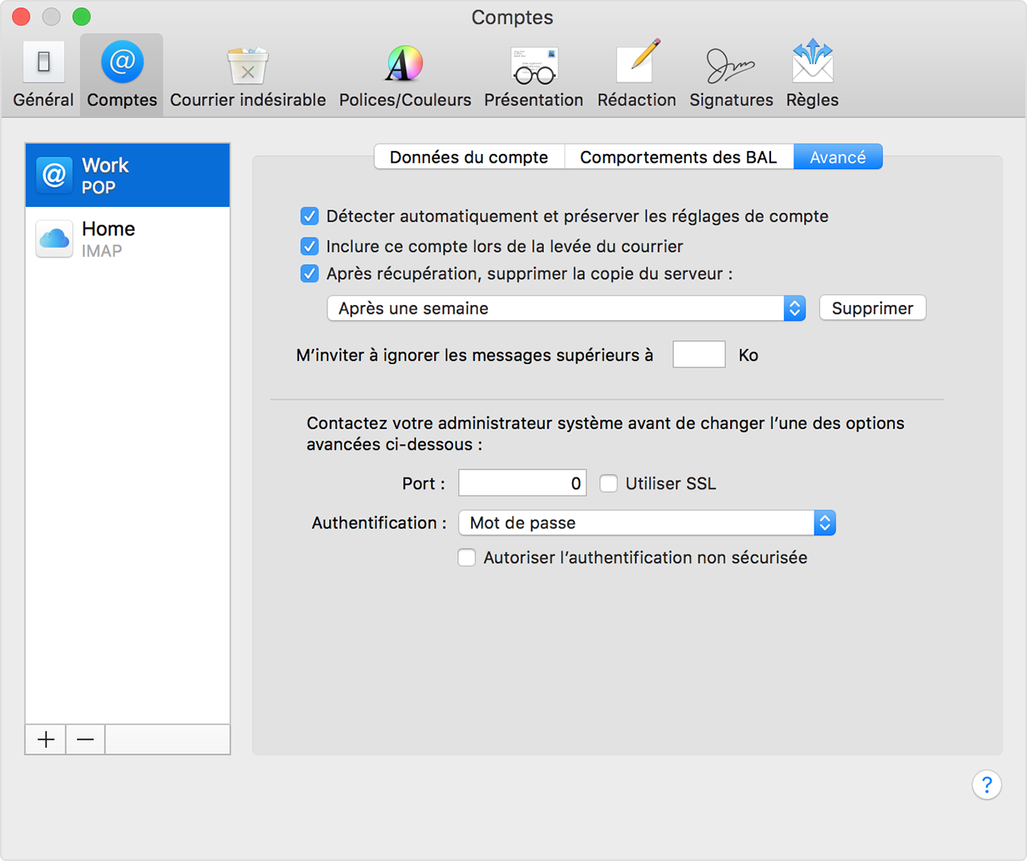
Task: Open the 'Comportements des BAL' tab
Action: (x=679, y=156)
